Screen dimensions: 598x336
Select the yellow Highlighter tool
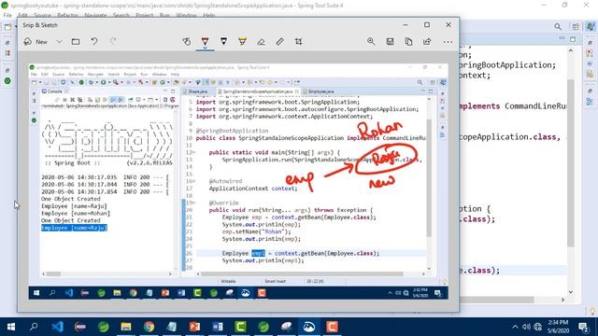pos(242,41)
